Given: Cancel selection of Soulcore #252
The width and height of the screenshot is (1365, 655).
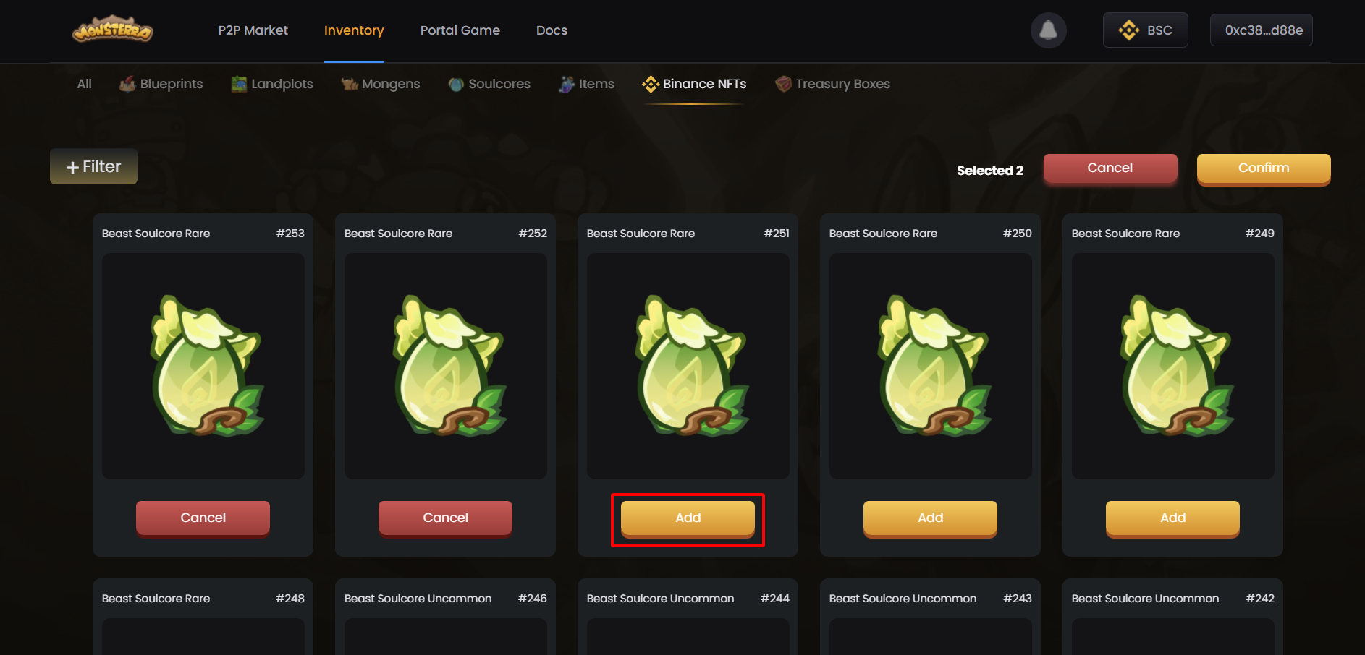Looking at the screenshot, I should tap(445, 518).
